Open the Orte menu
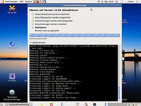 click(21, 1)
